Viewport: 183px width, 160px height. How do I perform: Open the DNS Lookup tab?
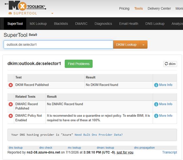pos(155,24)
